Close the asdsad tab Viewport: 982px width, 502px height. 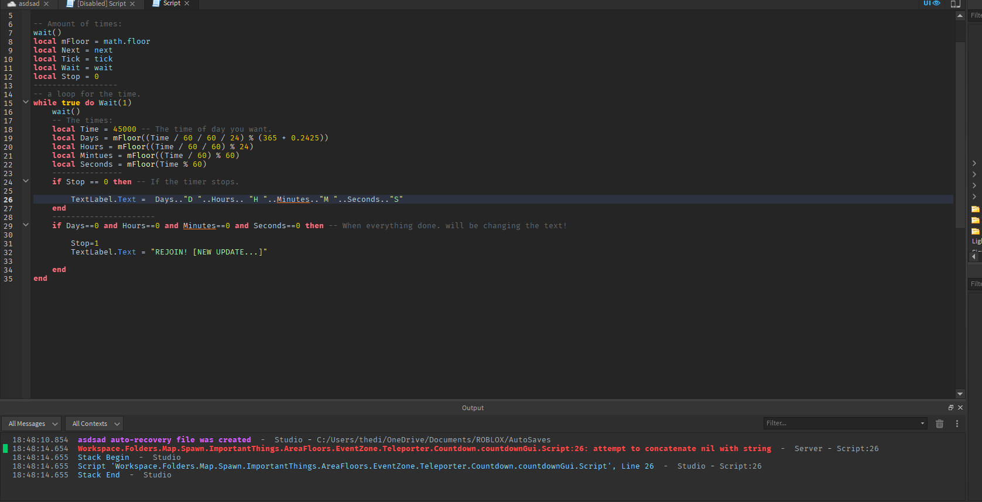tap(47, 4)
